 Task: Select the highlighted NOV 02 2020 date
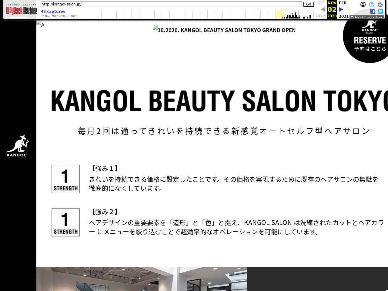pyautogui.click(x=332, y=9)
